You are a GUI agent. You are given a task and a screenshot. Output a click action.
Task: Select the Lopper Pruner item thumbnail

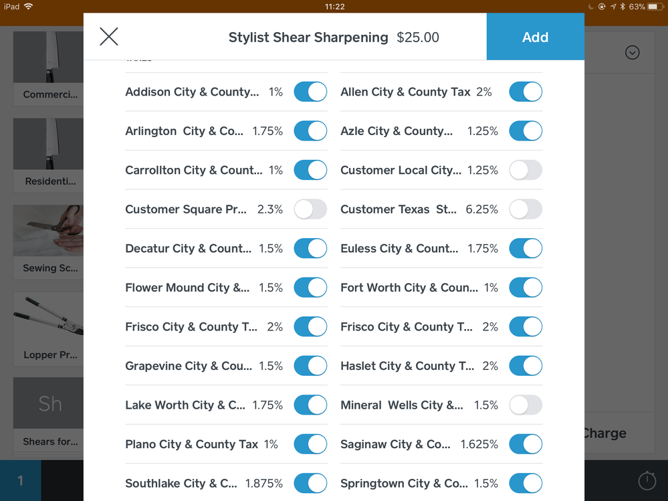48,319
